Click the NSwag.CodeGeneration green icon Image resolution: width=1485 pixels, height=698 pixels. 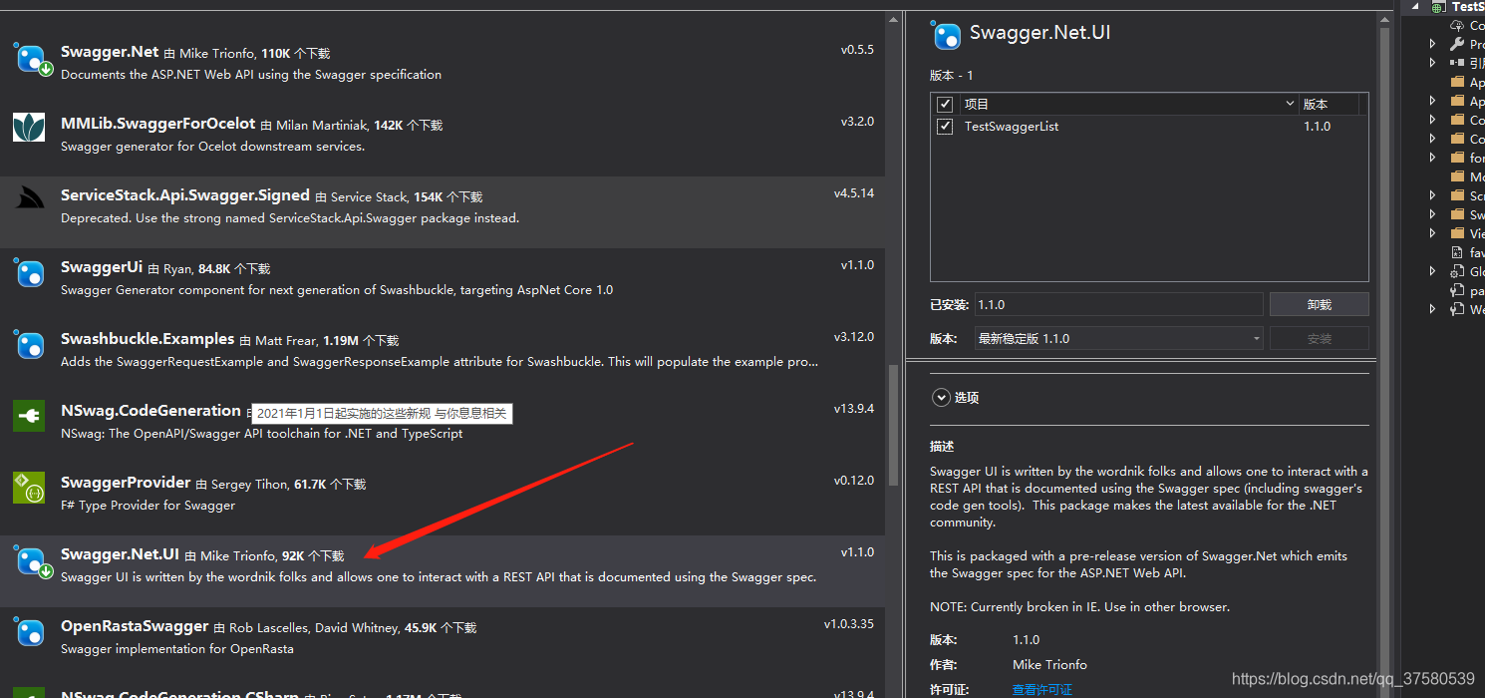[x=29, y=415]
